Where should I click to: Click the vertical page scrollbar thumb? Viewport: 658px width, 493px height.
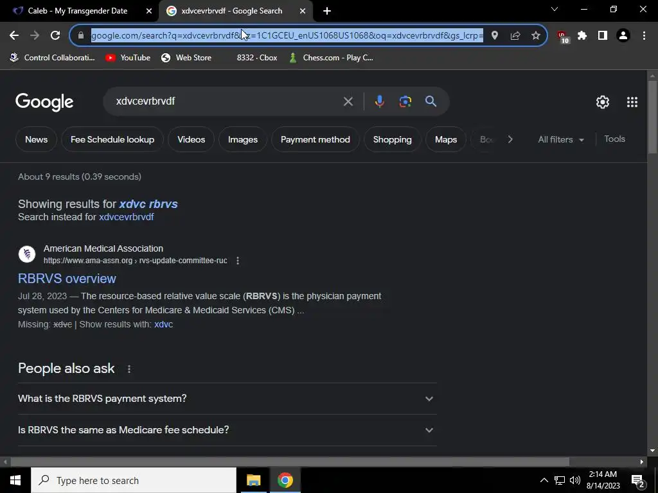(x=652, y=117)
